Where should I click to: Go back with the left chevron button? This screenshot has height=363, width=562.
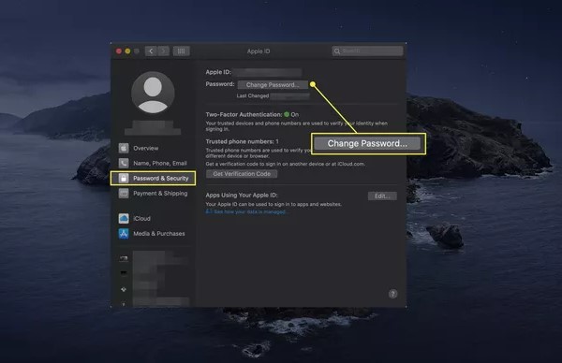[151, 51]
